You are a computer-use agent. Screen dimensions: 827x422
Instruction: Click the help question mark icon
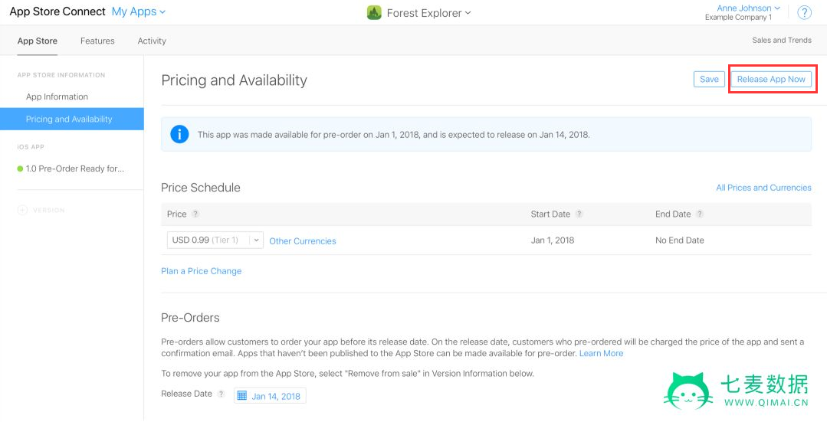pyautogui.click(x=804, y=13)
